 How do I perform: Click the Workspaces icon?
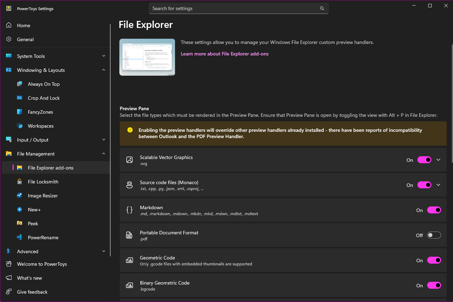(x=20, y=126)
